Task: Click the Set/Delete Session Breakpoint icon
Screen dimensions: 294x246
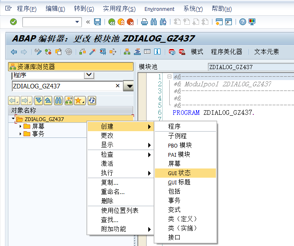Action: [x=172, y=52]
